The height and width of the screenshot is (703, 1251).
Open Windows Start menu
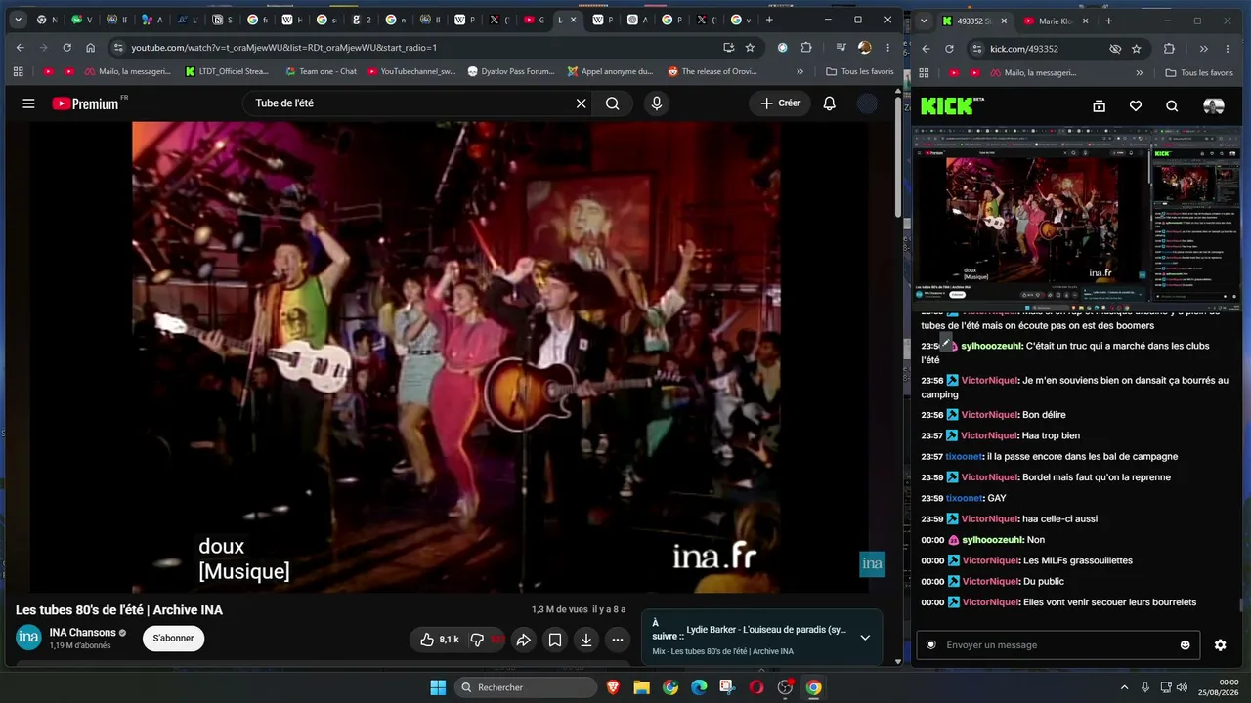(438, 687)
